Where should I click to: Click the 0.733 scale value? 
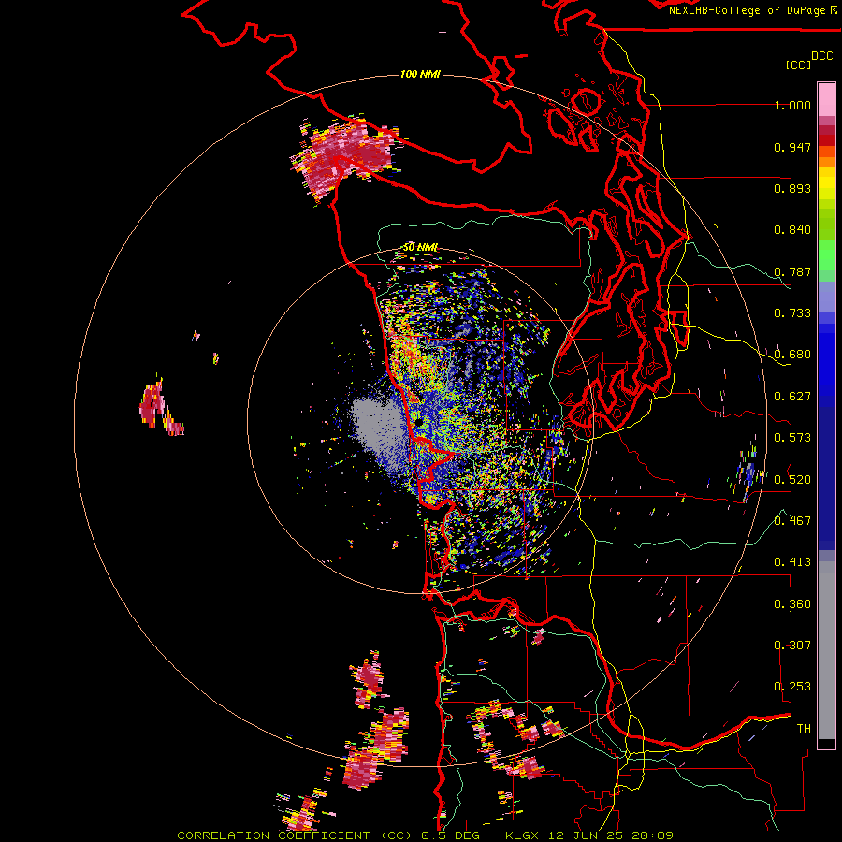(792, 313)
